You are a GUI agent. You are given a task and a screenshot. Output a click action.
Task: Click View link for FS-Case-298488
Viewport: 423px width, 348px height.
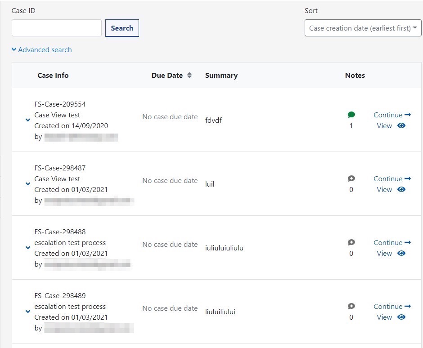pyautogui.click(x=384, y=254)
